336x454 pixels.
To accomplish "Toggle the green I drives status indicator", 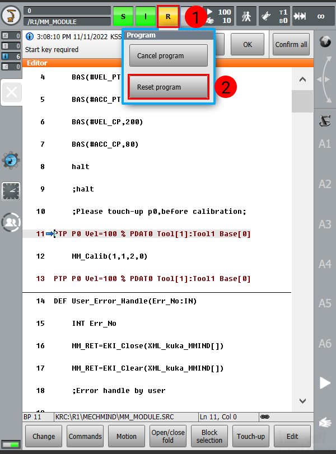I will 146,17.
